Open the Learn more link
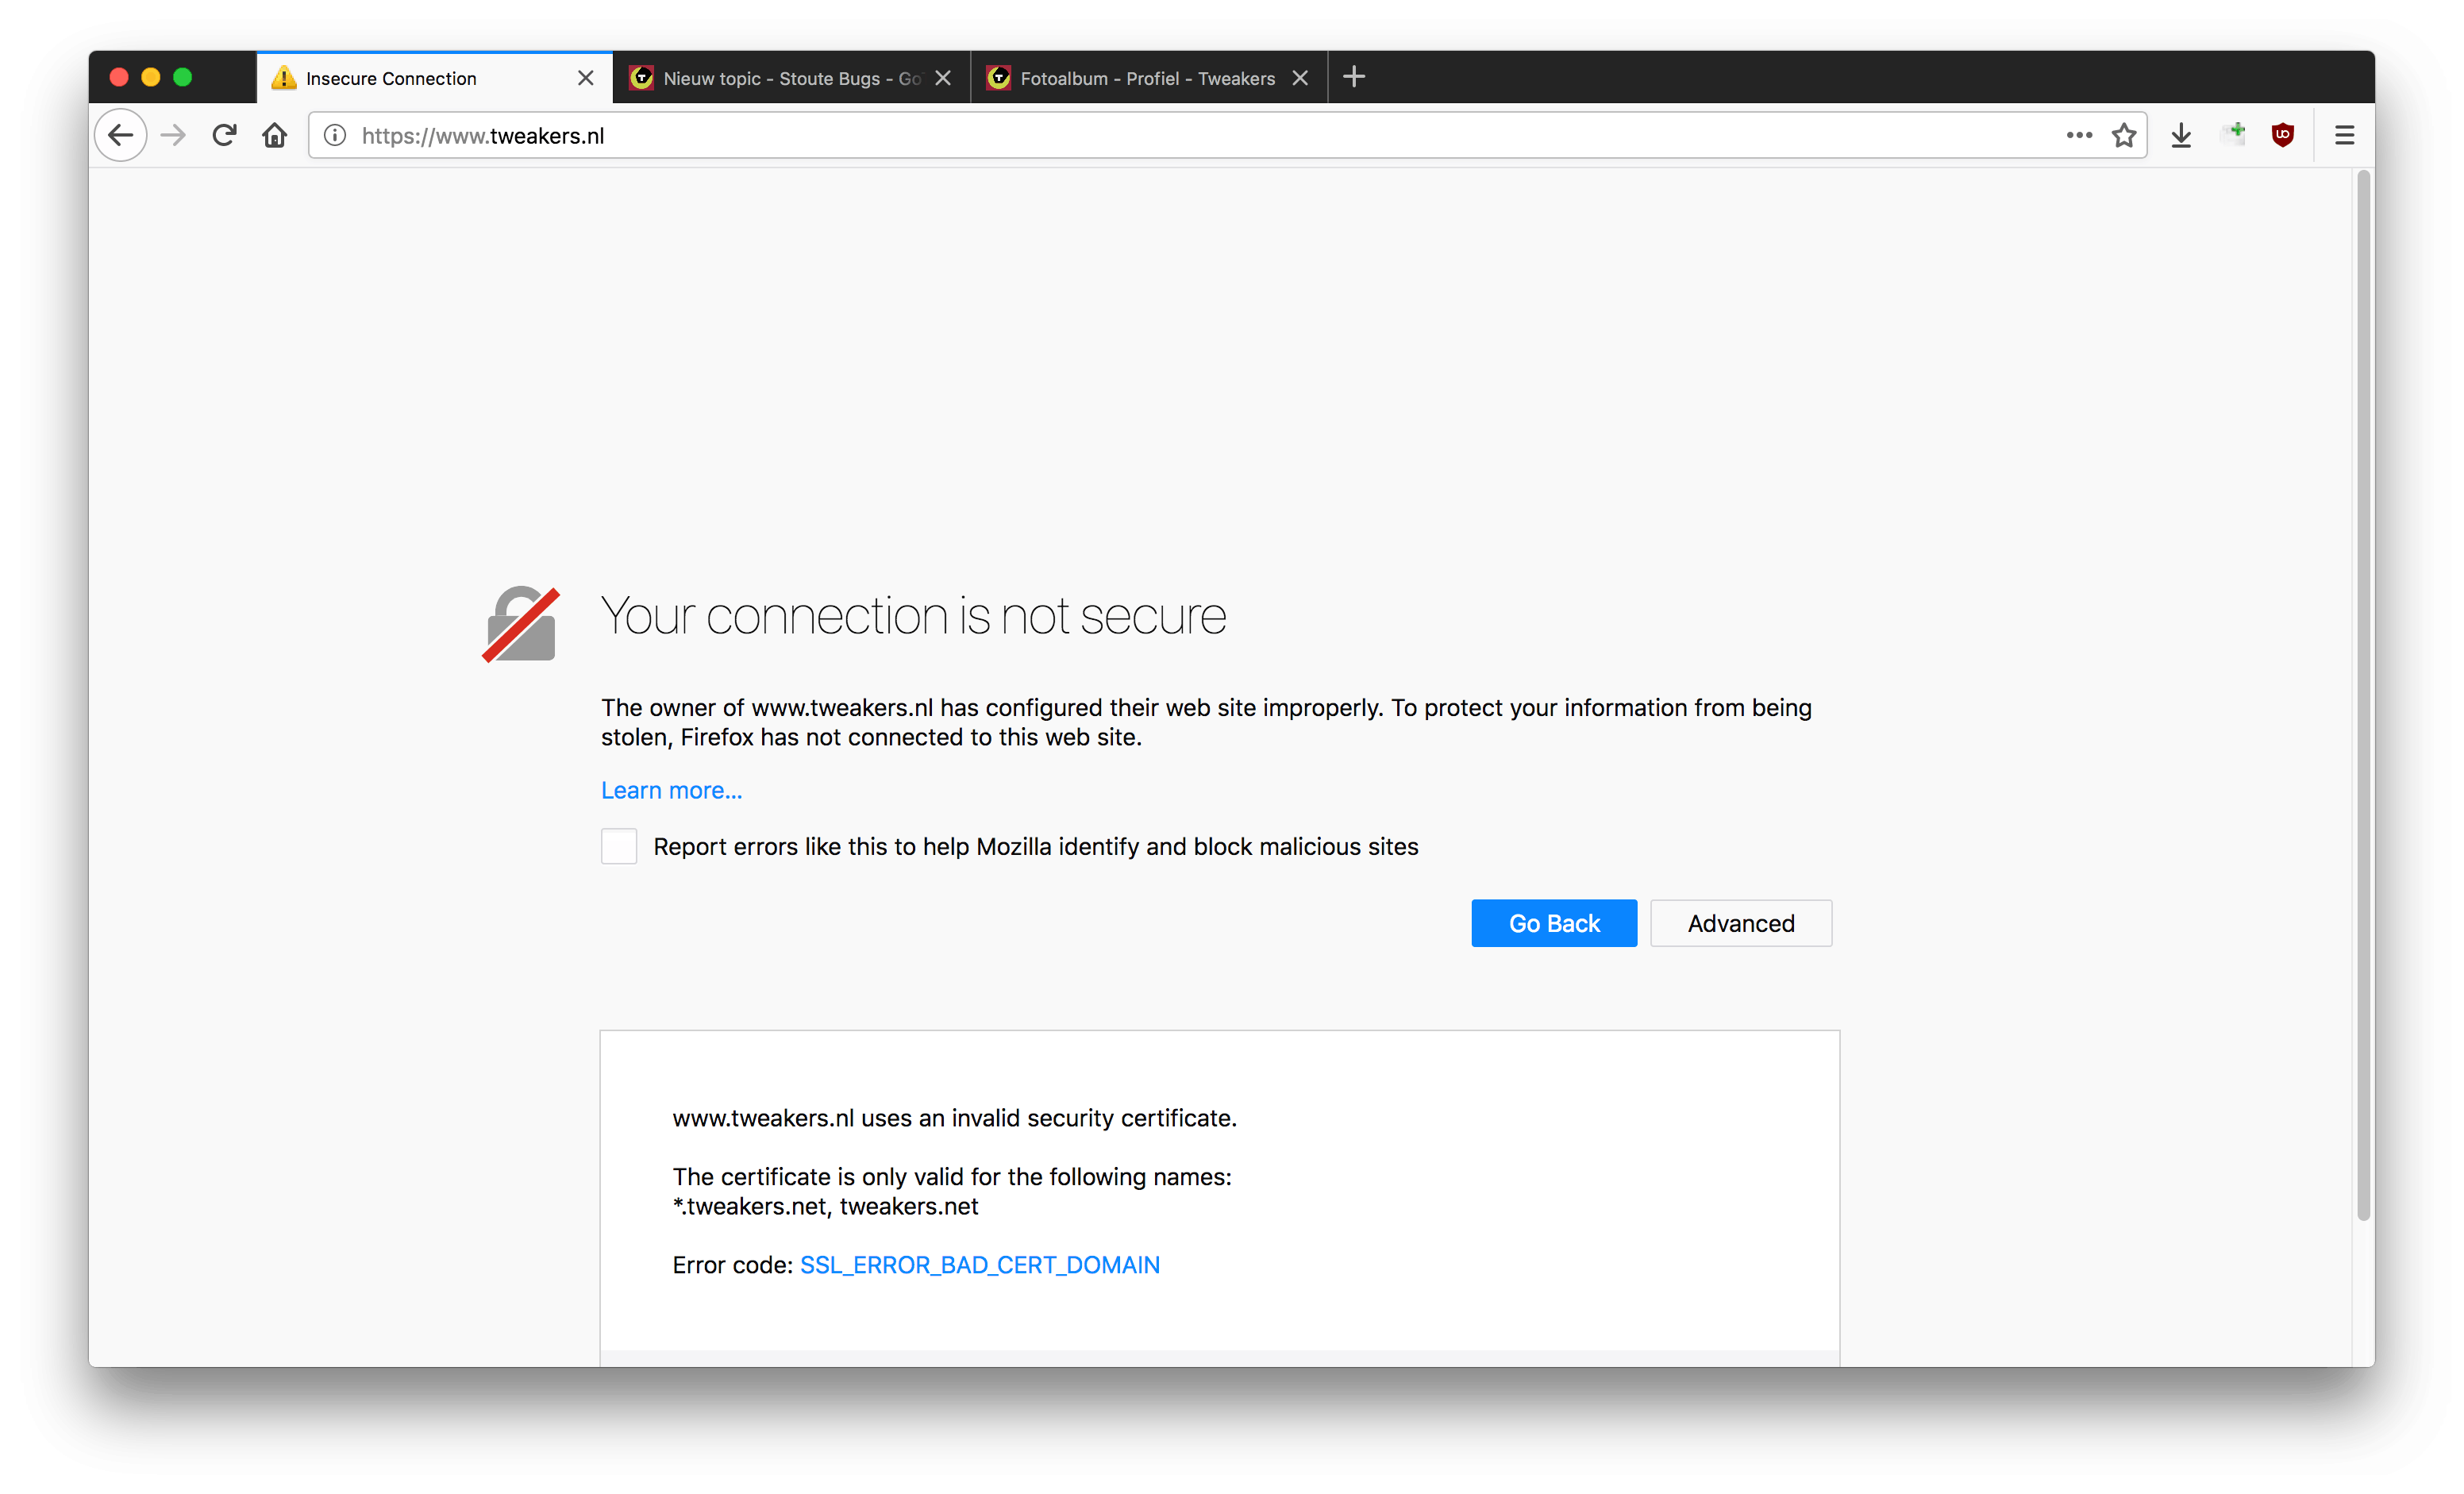The height and width of the screenshot is (1494, 2464). (671, 790)
